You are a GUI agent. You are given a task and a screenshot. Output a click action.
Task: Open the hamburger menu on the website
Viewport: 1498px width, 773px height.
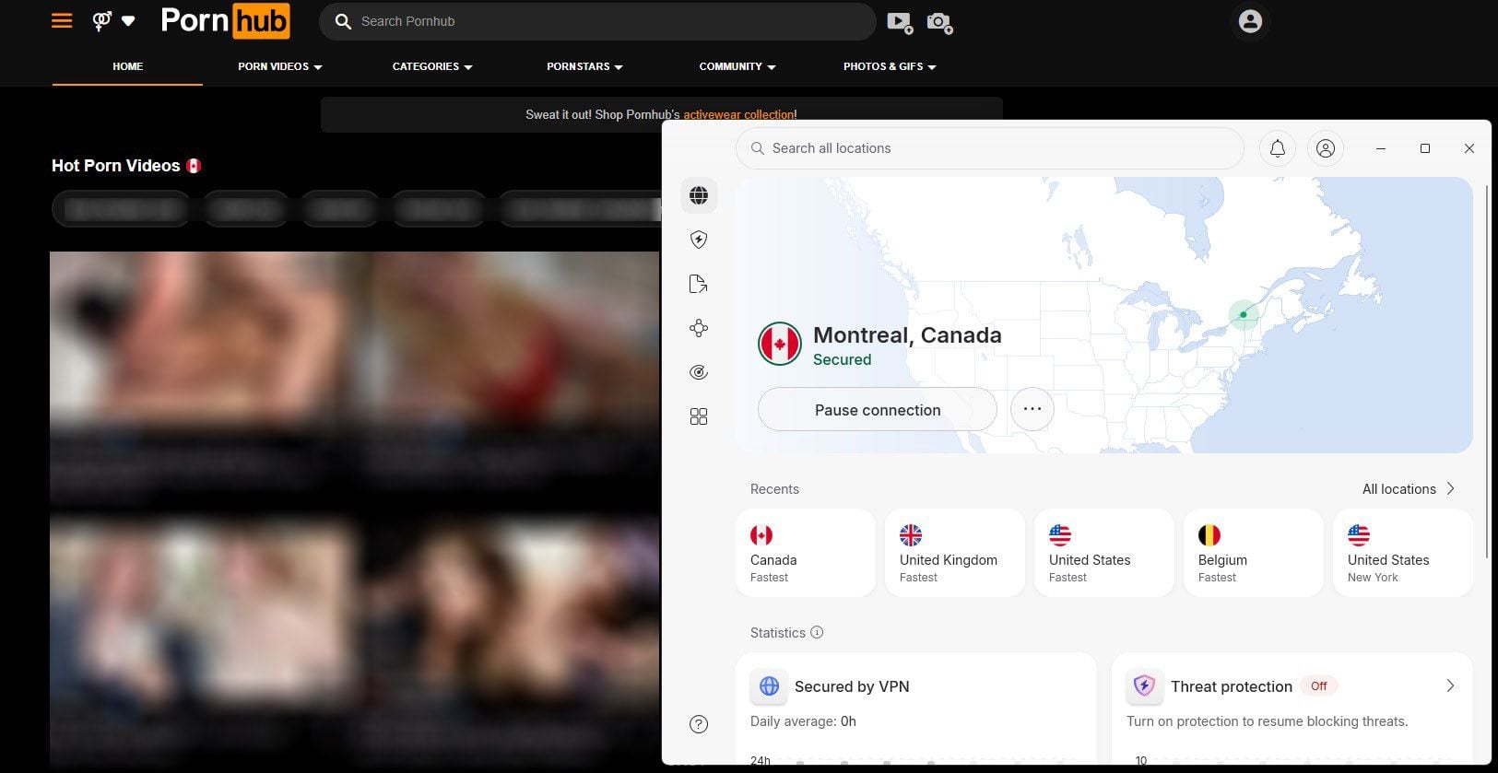tap(62, 20)
